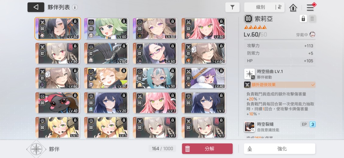Viewport: 344px width, 158px height.
Task: Open the filter funnel icon
Action: point(232,7)
